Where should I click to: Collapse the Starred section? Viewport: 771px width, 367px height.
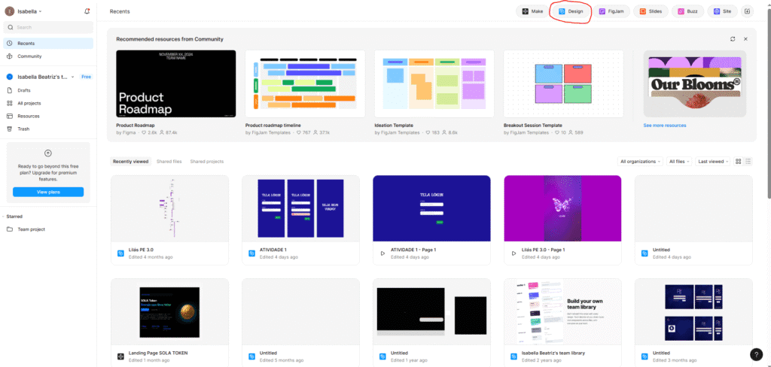coord(6,217)
